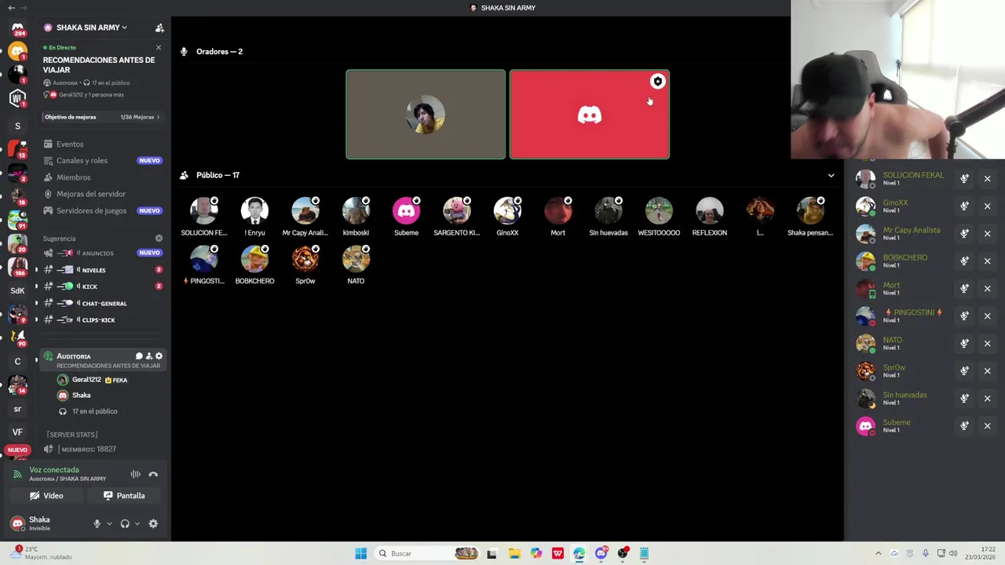Toggle microphone mute in user panel
The width and height of the screenshot is (1005, 565).
pyautogui.click(x=97, y=523)
